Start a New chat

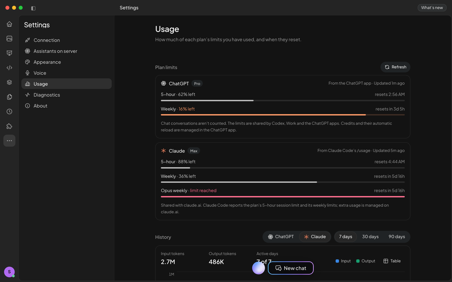(291, 268)
